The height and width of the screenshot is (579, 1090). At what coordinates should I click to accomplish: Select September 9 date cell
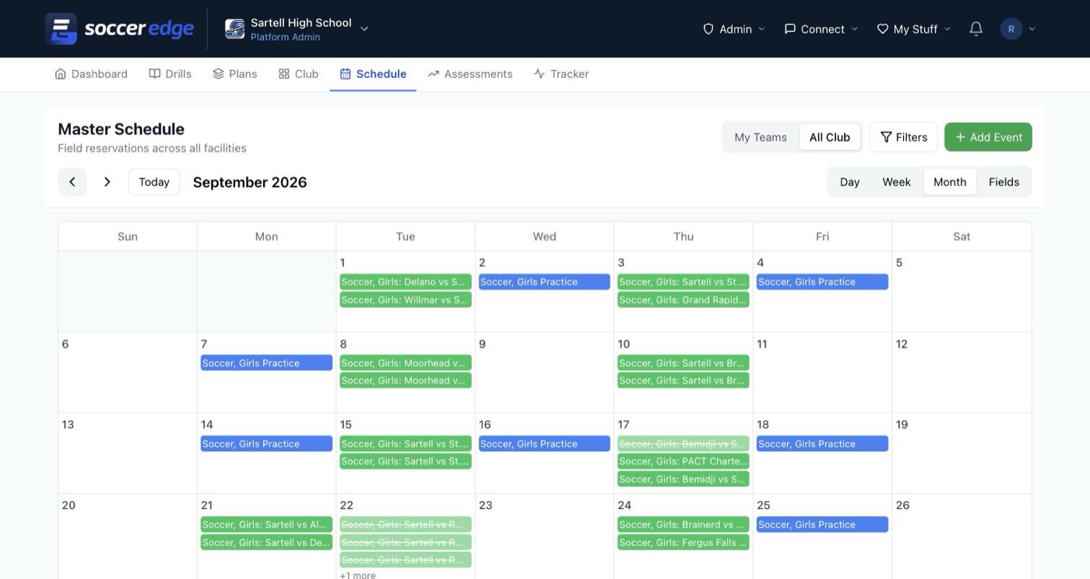tap(544, 372)
